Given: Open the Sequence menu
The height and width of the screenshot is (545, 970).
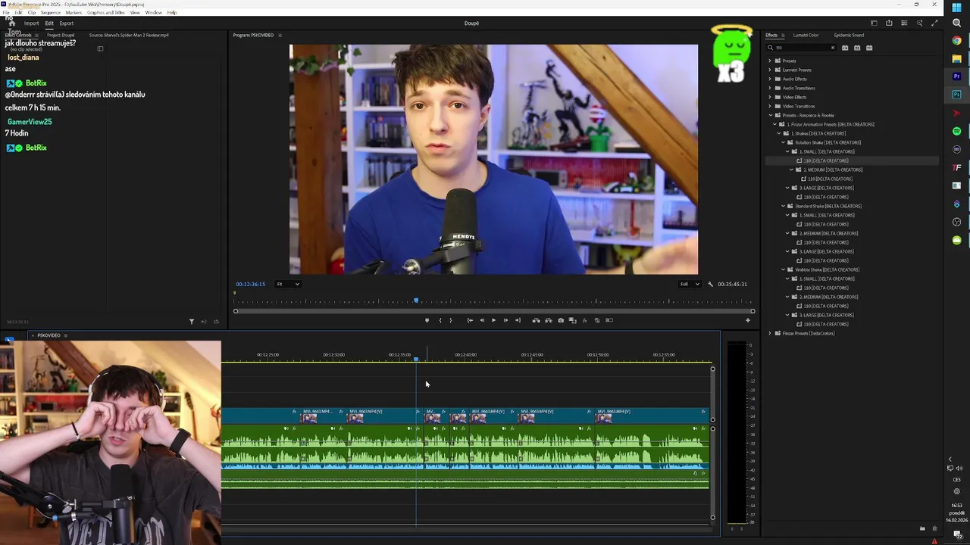Looking at the screenshot, I should click(x=51, y=13).
